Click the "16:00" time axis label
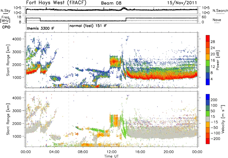This screenshot has height=158, width=228. pyautogui.click(x=140, y=152)
